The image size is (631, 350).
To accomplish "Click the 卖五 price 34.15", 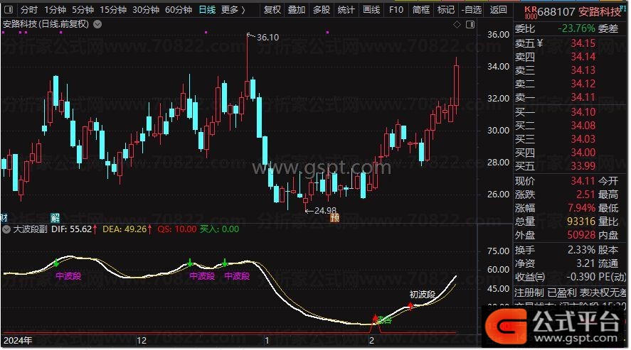I will (x=583, y=43).
